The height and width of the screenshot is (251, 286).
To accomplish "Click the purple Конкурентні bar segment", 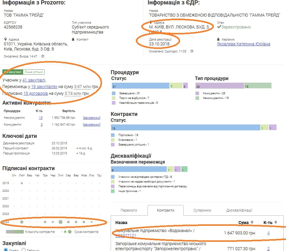I will tap(220, 86).
